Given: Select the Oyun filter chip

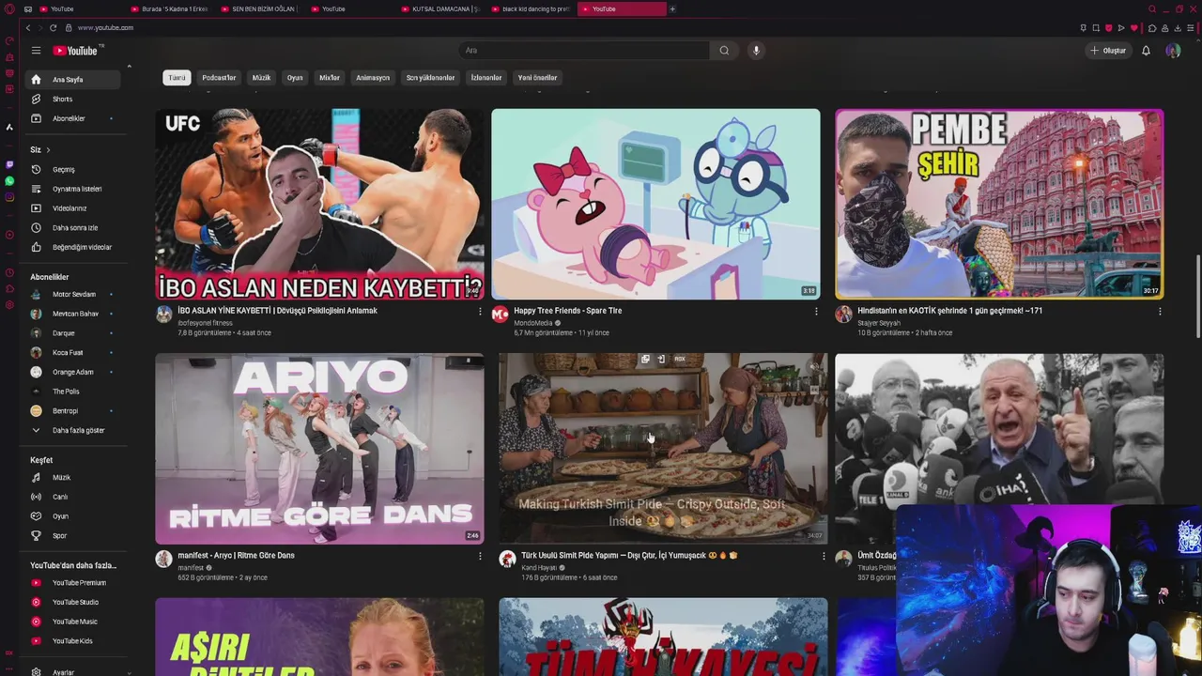Looking at the screenshot, I should click(295, 78).
